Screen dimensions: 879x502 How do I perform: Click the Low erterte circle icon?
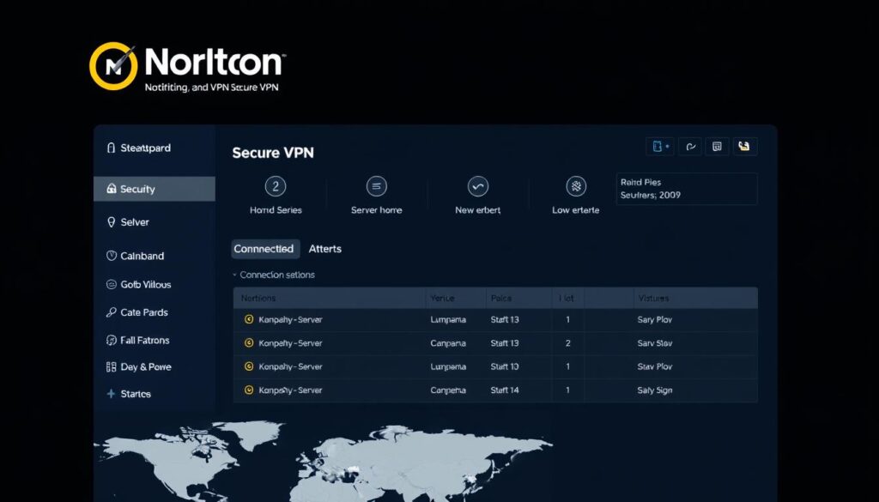(576, 186)
